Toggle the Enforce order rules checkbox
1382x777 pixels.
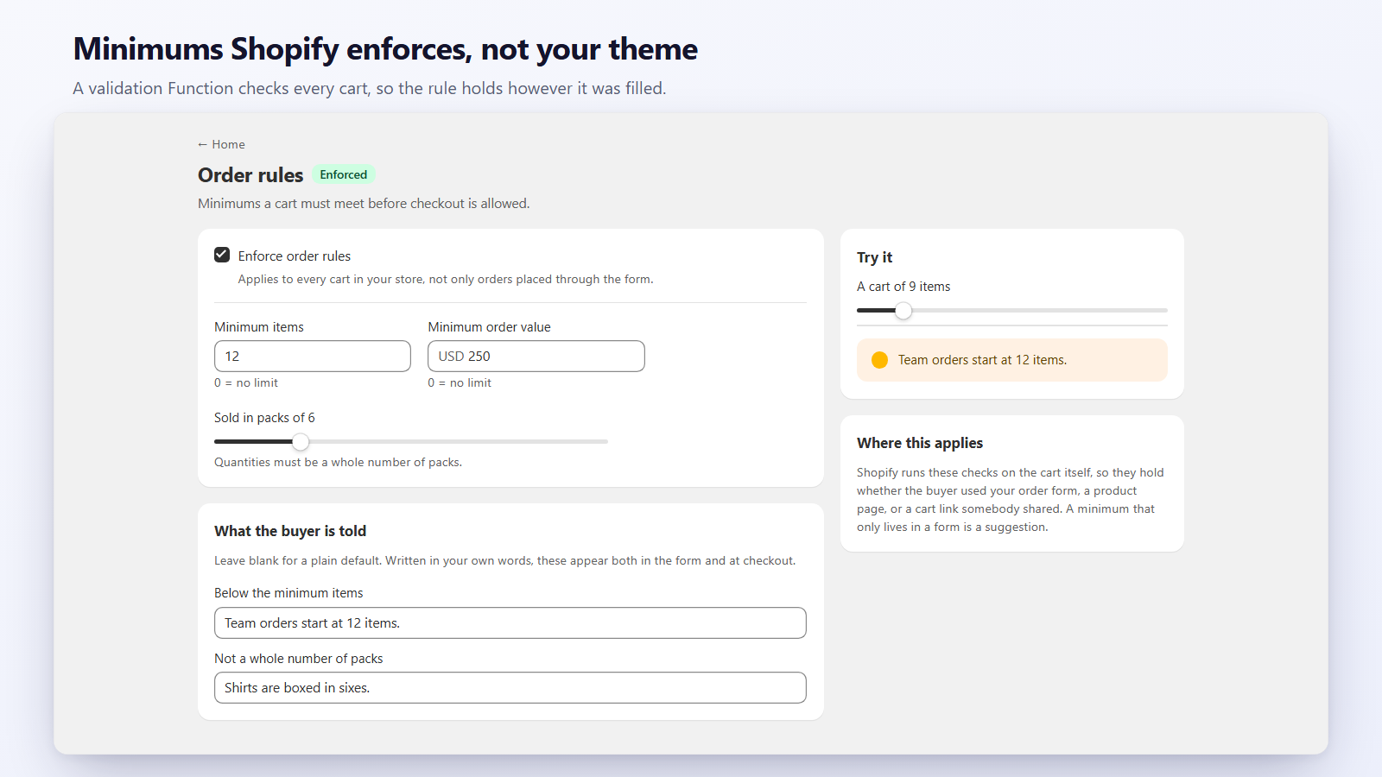pos(222,255)
